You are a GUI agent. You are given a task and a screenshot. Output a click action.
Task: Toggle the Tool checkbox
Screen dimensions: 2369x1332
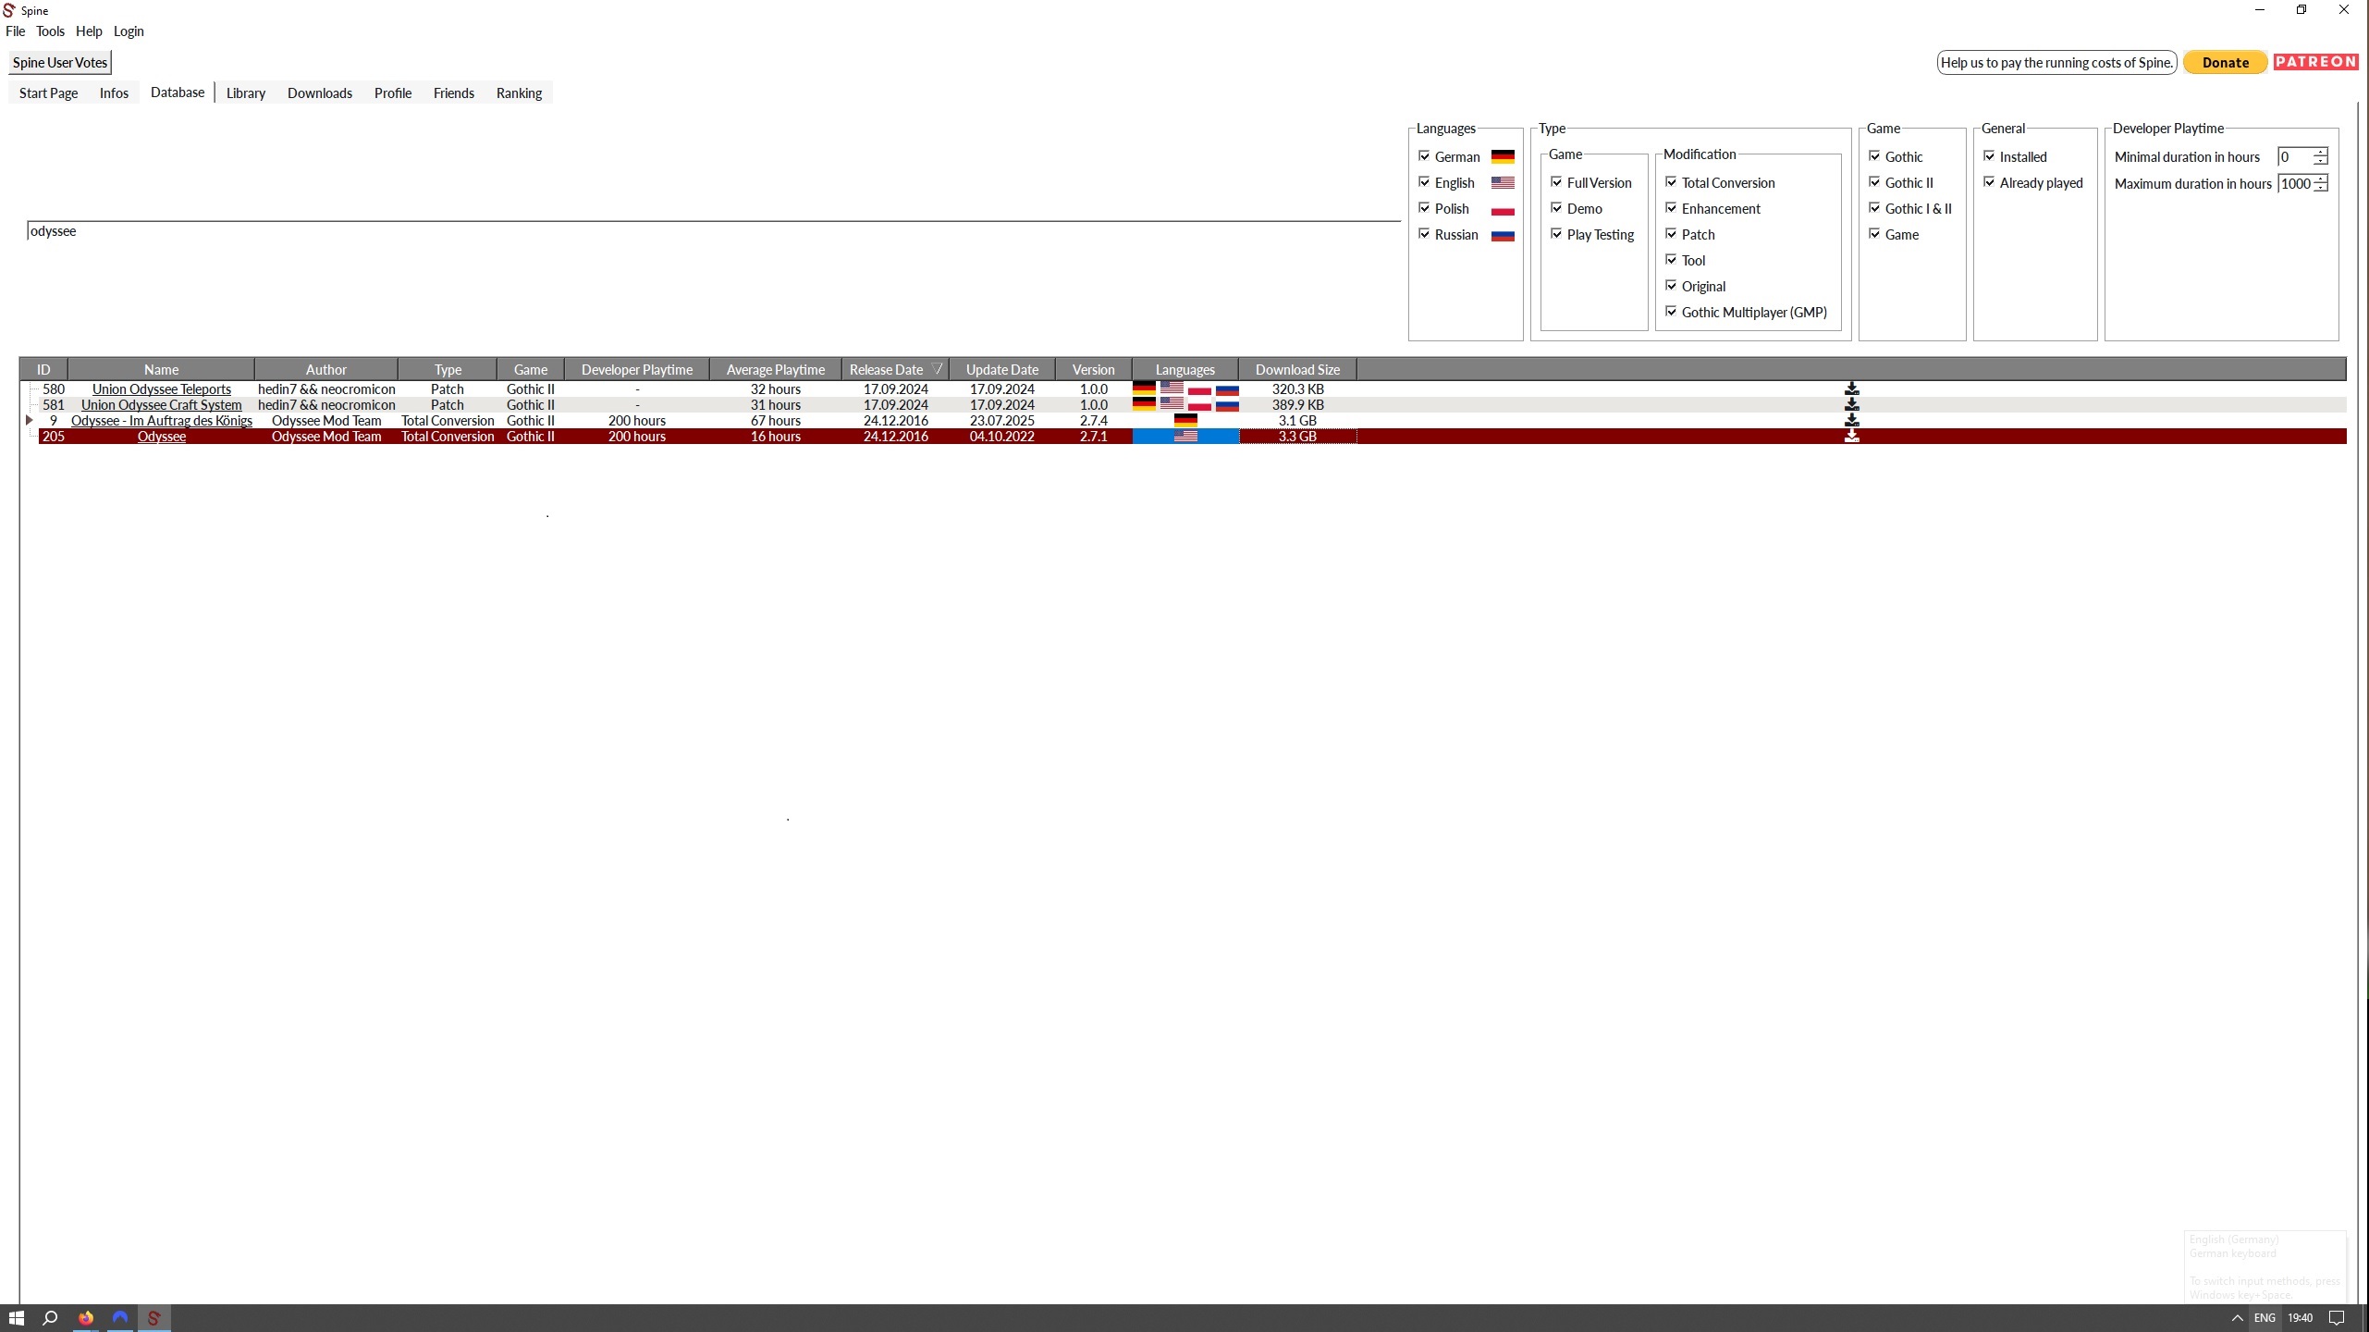1671,260
